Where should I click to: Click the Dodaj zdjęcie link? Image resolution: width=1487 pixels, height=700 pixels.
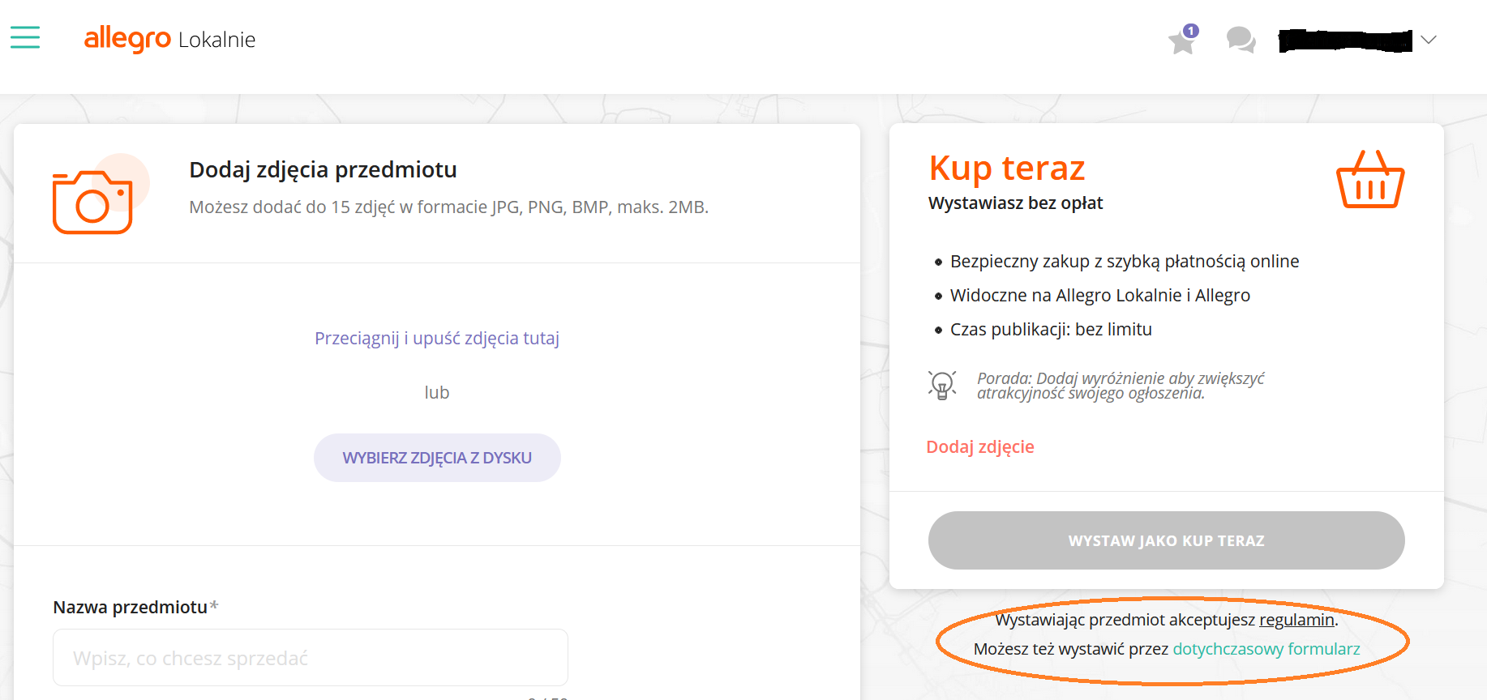[x=980, y=446]
